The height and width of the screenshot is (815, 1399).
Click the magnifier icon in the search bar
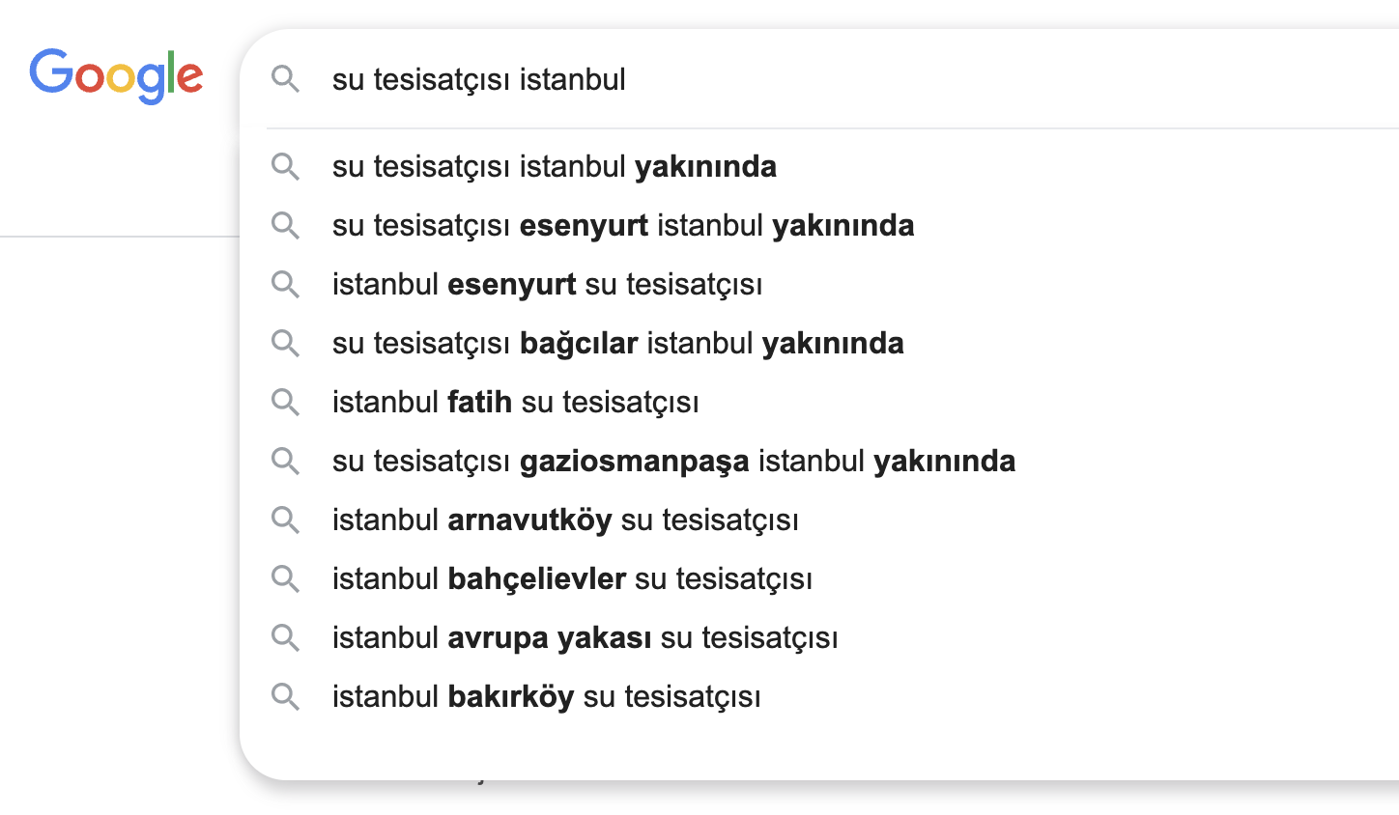pyautogui.click(x=286, y=80)
